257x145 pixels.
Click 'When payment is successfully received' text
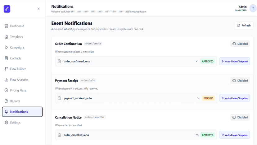pos(77,88)
